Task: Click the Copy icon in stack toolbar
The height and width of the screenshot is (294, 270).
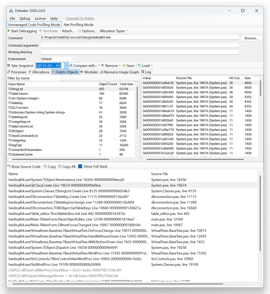Action: click(45, 166)
